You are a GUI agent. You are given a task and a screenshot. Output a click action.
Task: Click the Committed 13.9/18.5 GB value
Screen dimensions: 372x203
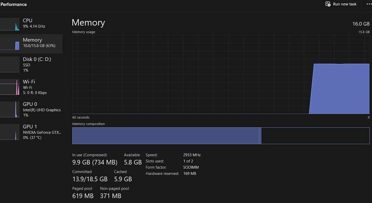click(x=90, y=179)
